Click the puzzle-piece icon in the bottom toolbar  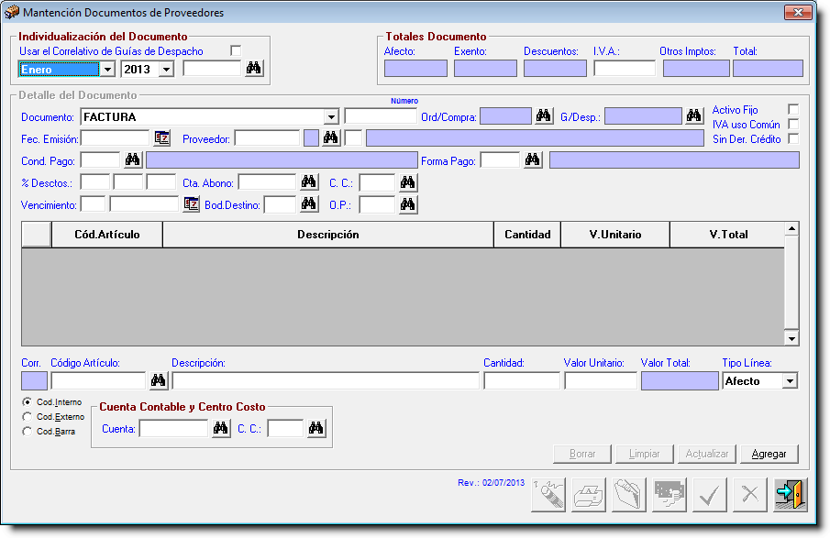click(670, 495)
